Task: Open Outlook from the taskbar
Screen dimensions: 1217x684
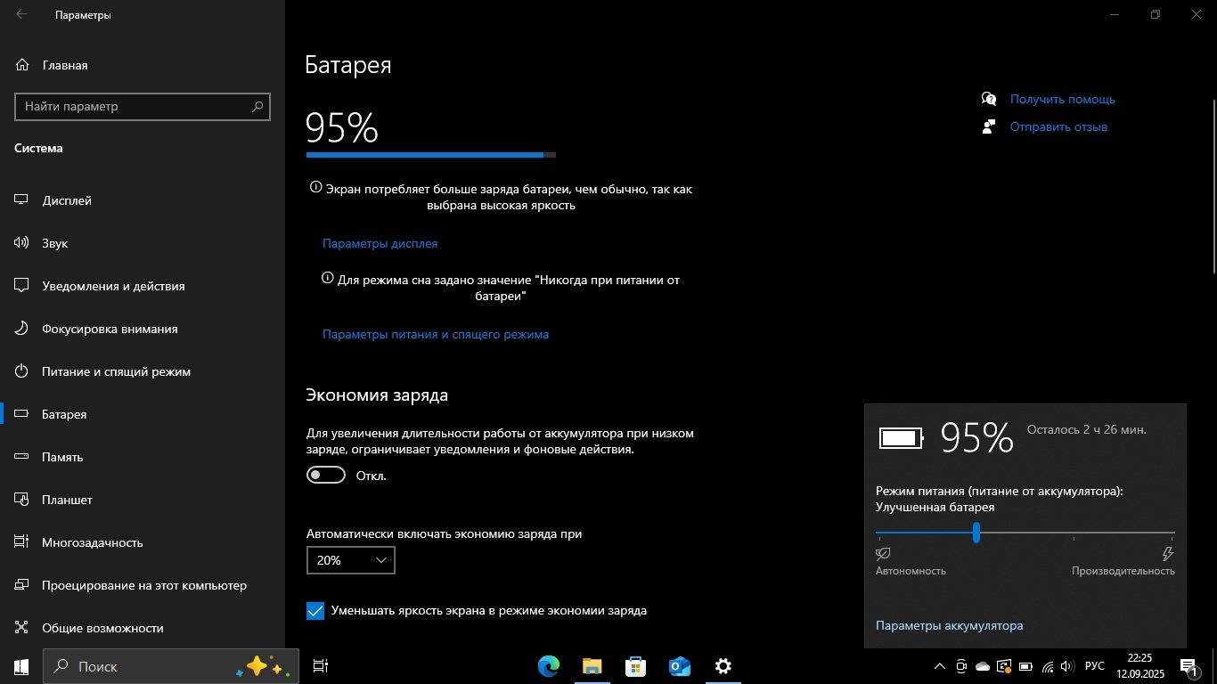Action: [x=679, y=666]
